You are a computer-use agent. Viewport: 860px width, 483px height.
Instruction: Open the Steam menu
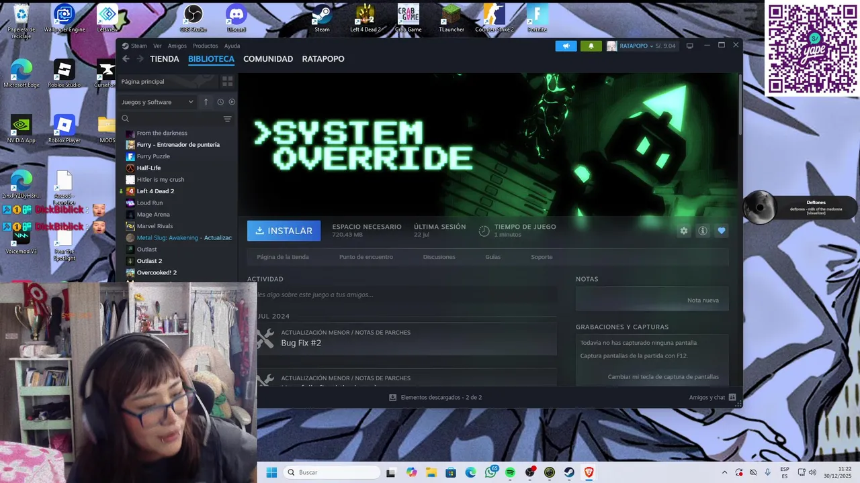pyautogui.click(x=138, y=46)
